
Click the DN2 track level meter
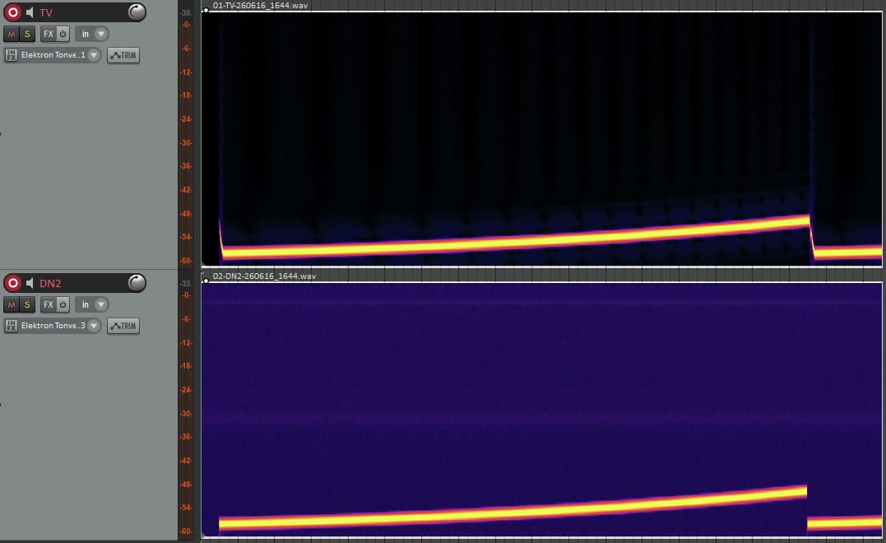[187, 406]
